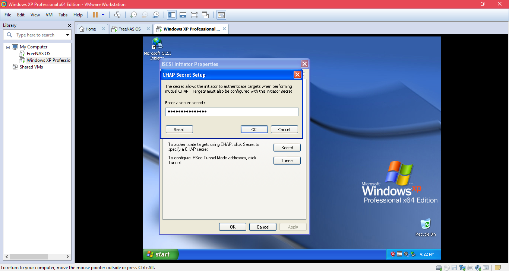Send Ctrl+Alt+Del to the virtual machine
This screenshot has width=509, height=271.
[x=117, y=15]
